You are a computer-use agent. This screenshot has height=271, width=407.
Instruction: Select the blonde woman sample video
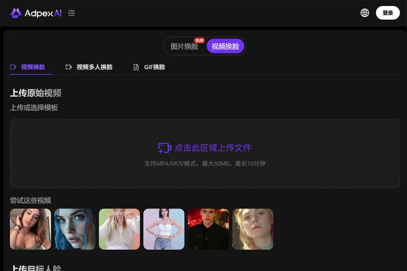pos(253,229)
